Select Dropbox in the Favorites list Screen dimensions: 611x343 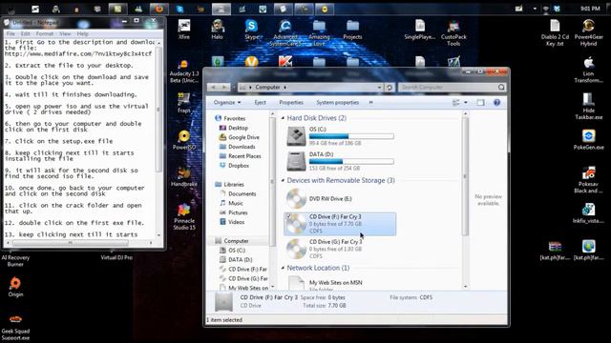point(234,165)
